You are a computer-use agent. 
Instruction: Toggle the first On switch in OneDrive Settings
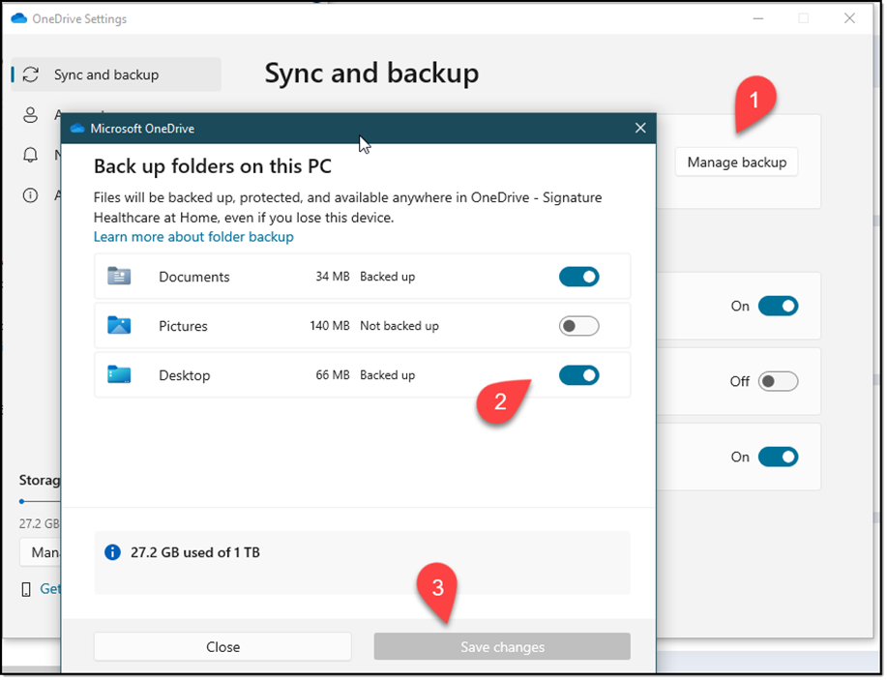[779, 307]
